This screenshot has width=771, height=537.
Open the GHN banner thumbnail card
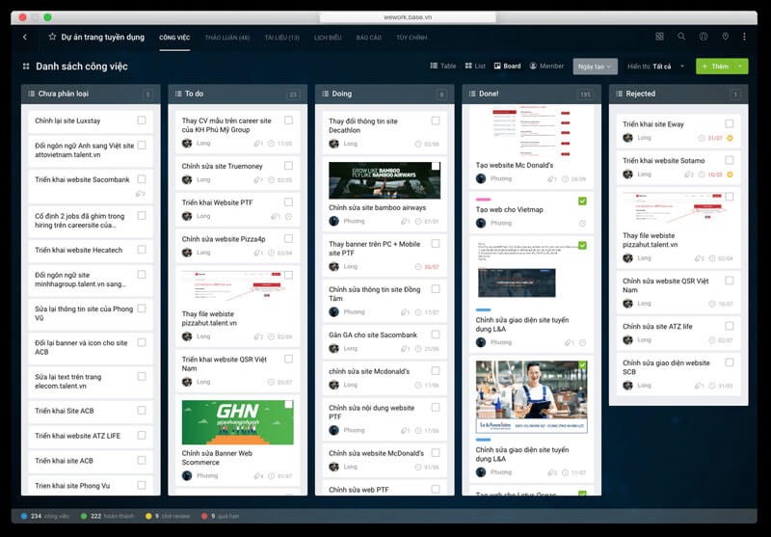point(237,422)
